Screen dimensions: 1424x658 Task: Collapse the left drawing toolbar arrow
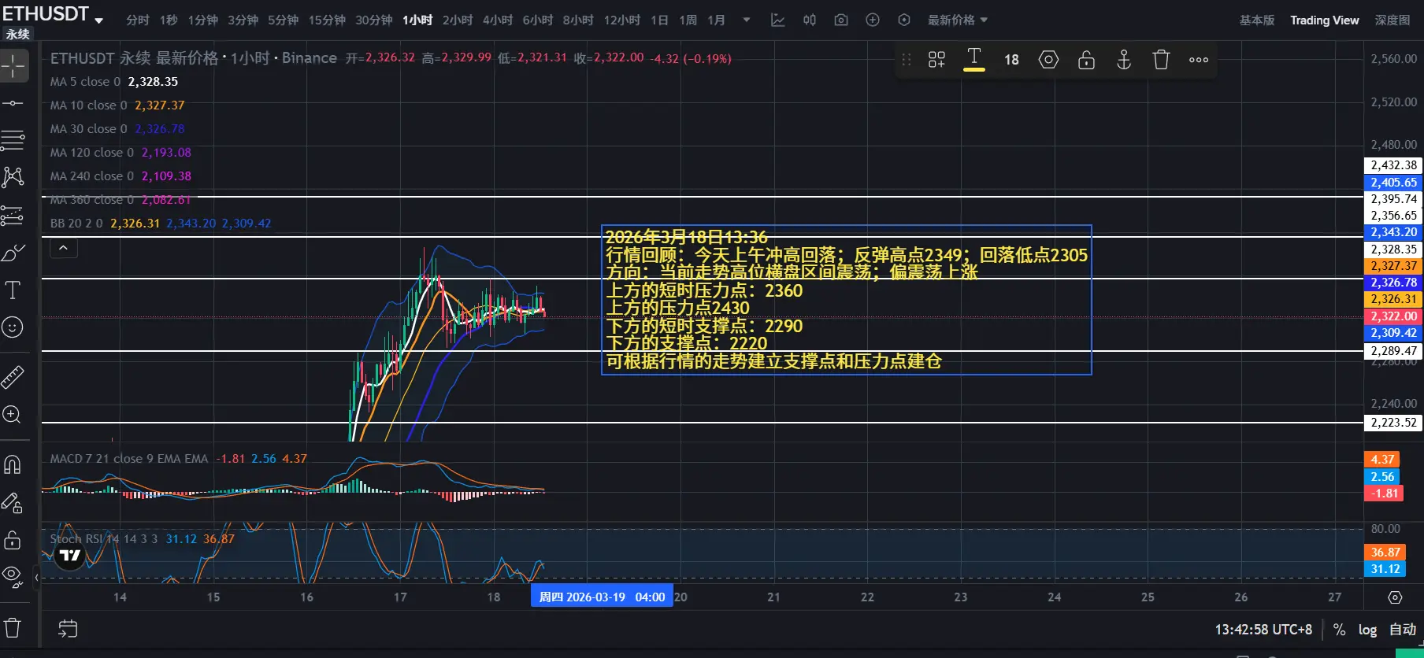pyautogui.click(x=36, y=577)
